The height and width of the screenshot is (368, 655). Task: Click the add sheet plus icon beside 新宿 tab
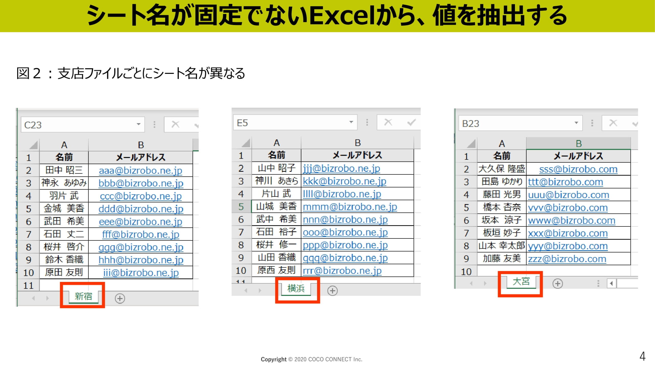click(120, 298)
